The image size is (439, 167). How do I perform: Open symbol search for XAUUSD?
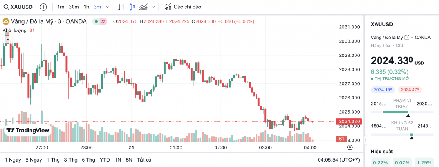pos(18,7)
